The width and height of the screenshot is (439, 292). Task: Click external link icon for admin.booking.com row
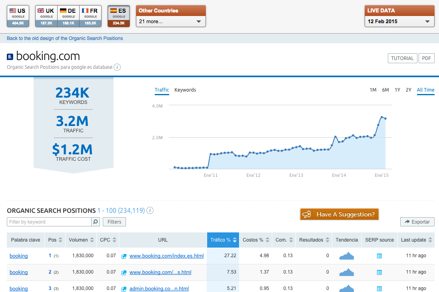click(x=124, y=289)
